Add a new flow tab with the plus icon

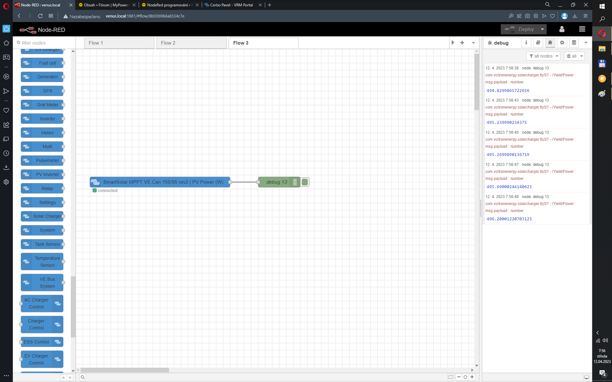coord(462,43)
